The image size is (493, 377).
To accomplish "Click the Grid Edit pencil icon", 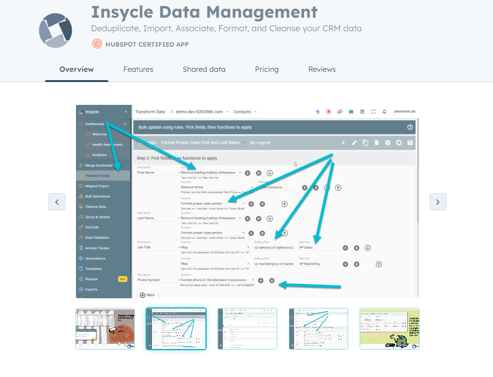I will point(81,227).
